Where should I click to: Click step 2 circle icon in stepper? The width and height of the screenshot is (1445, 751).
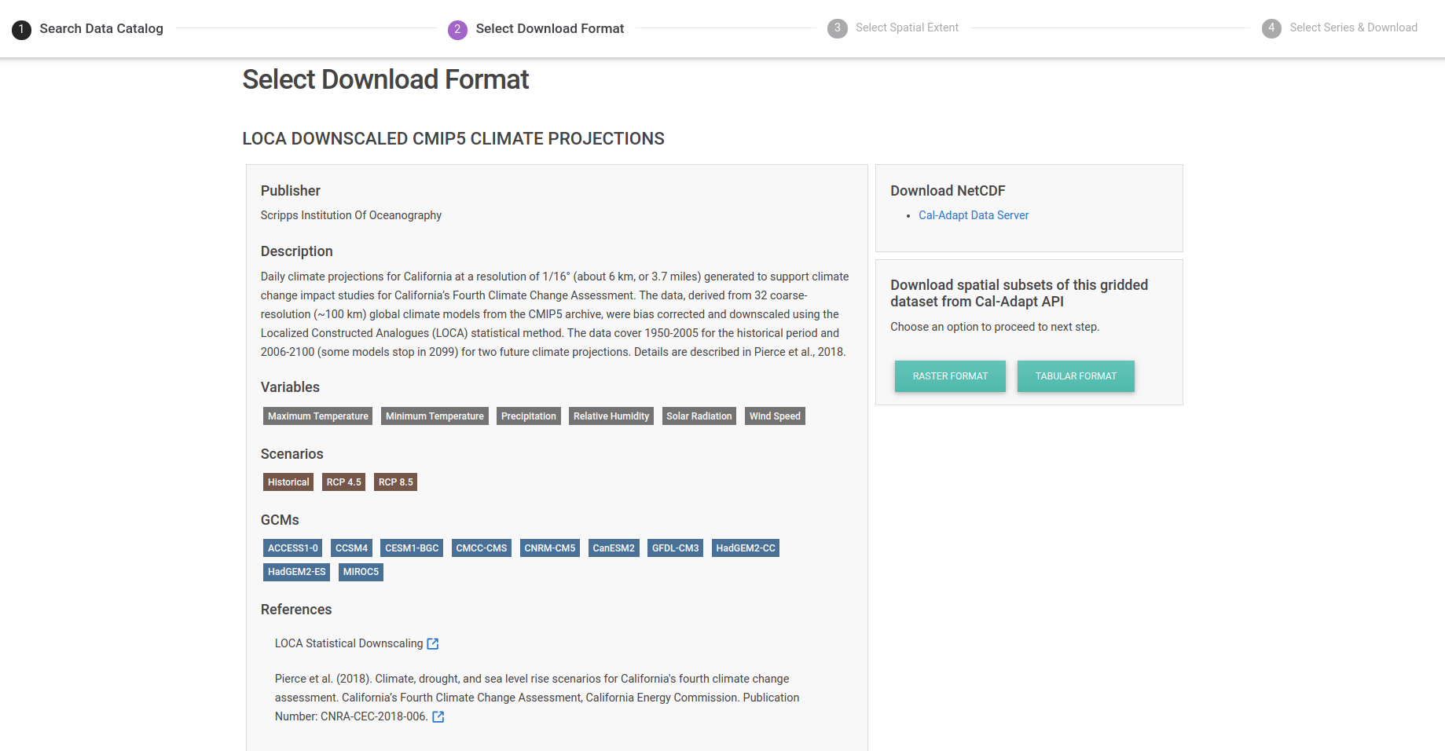click(x=457, y=30)
